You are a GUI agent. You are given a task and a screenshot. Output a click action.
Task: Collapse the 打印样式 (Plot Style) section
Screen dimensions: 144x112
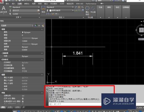(42, 59)
